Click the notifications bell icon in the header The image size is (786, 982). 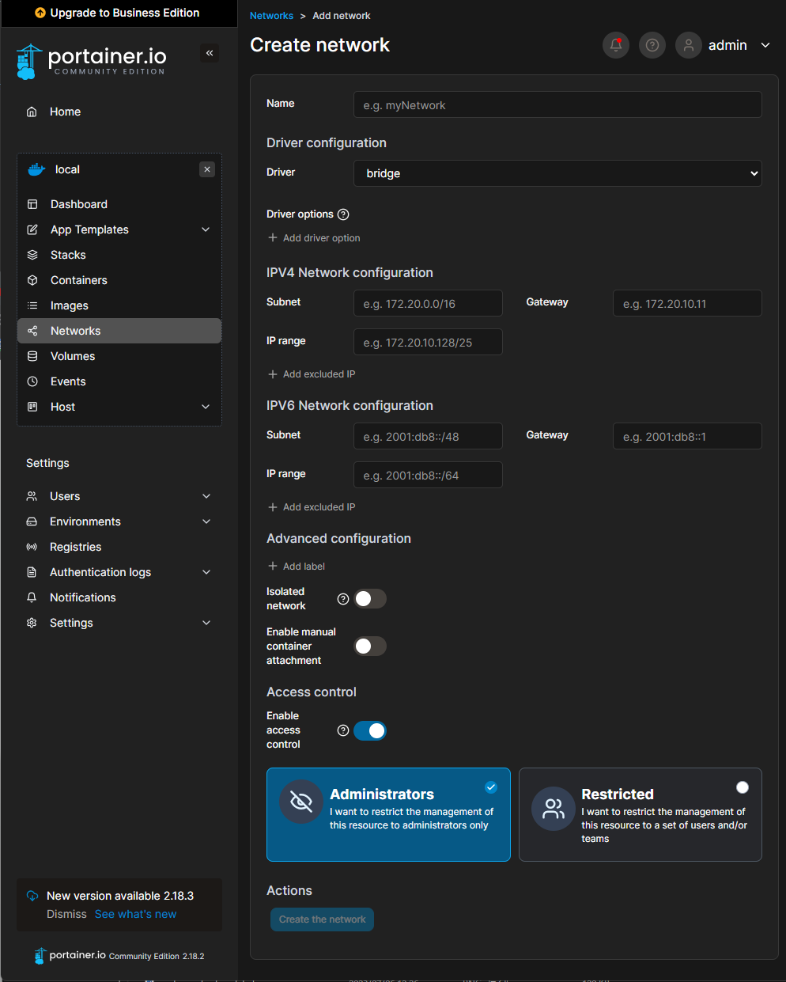click(x=615, y=45)
